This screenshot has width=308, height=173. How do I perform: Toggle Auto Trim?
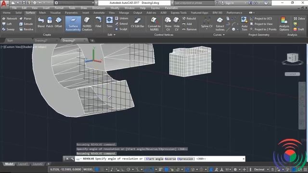(244, 24)
